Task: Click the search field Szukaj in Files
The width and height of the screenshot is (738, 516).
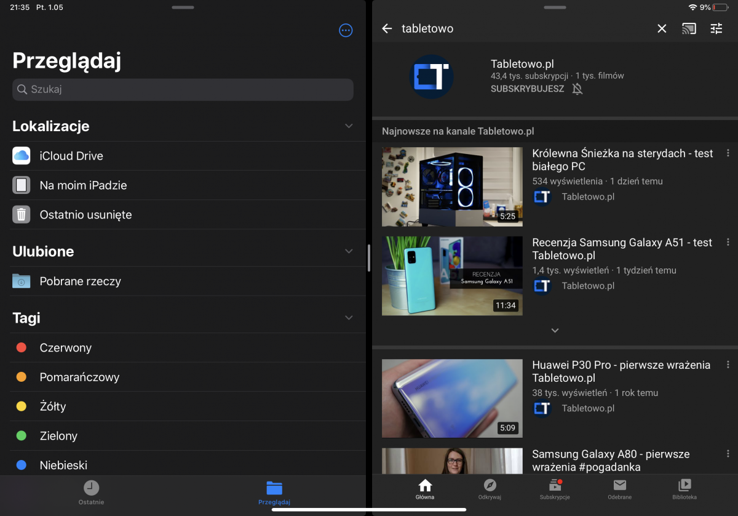Action: point(183,89)
